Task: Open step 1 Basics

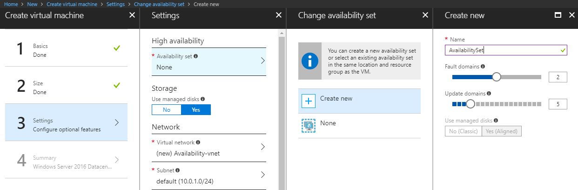Action: click(72, 50)
